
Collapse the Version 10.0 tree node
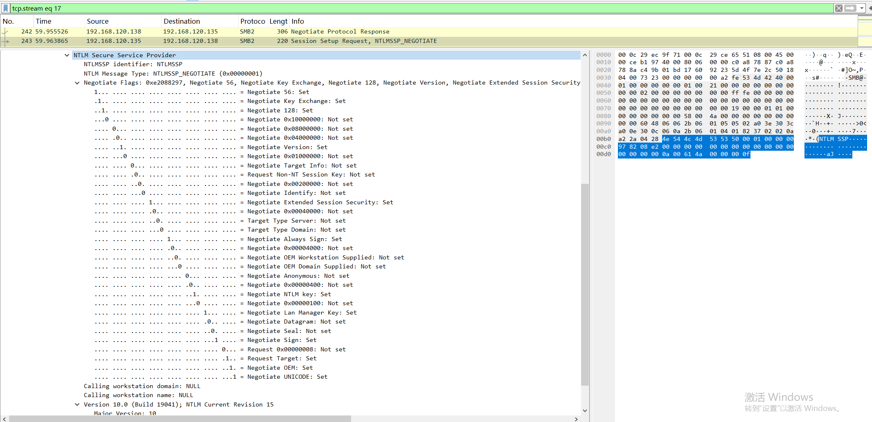(77, 404)
